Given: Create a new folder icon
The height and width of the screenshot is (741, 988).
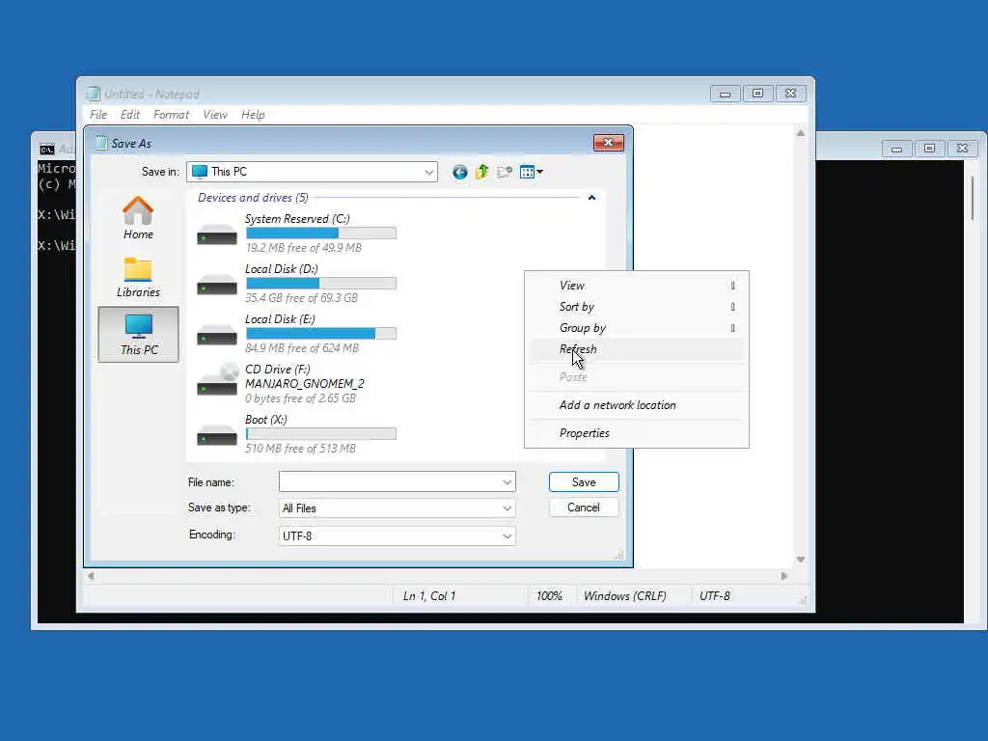Looking at the screenshot, I should tap(504, 172).
